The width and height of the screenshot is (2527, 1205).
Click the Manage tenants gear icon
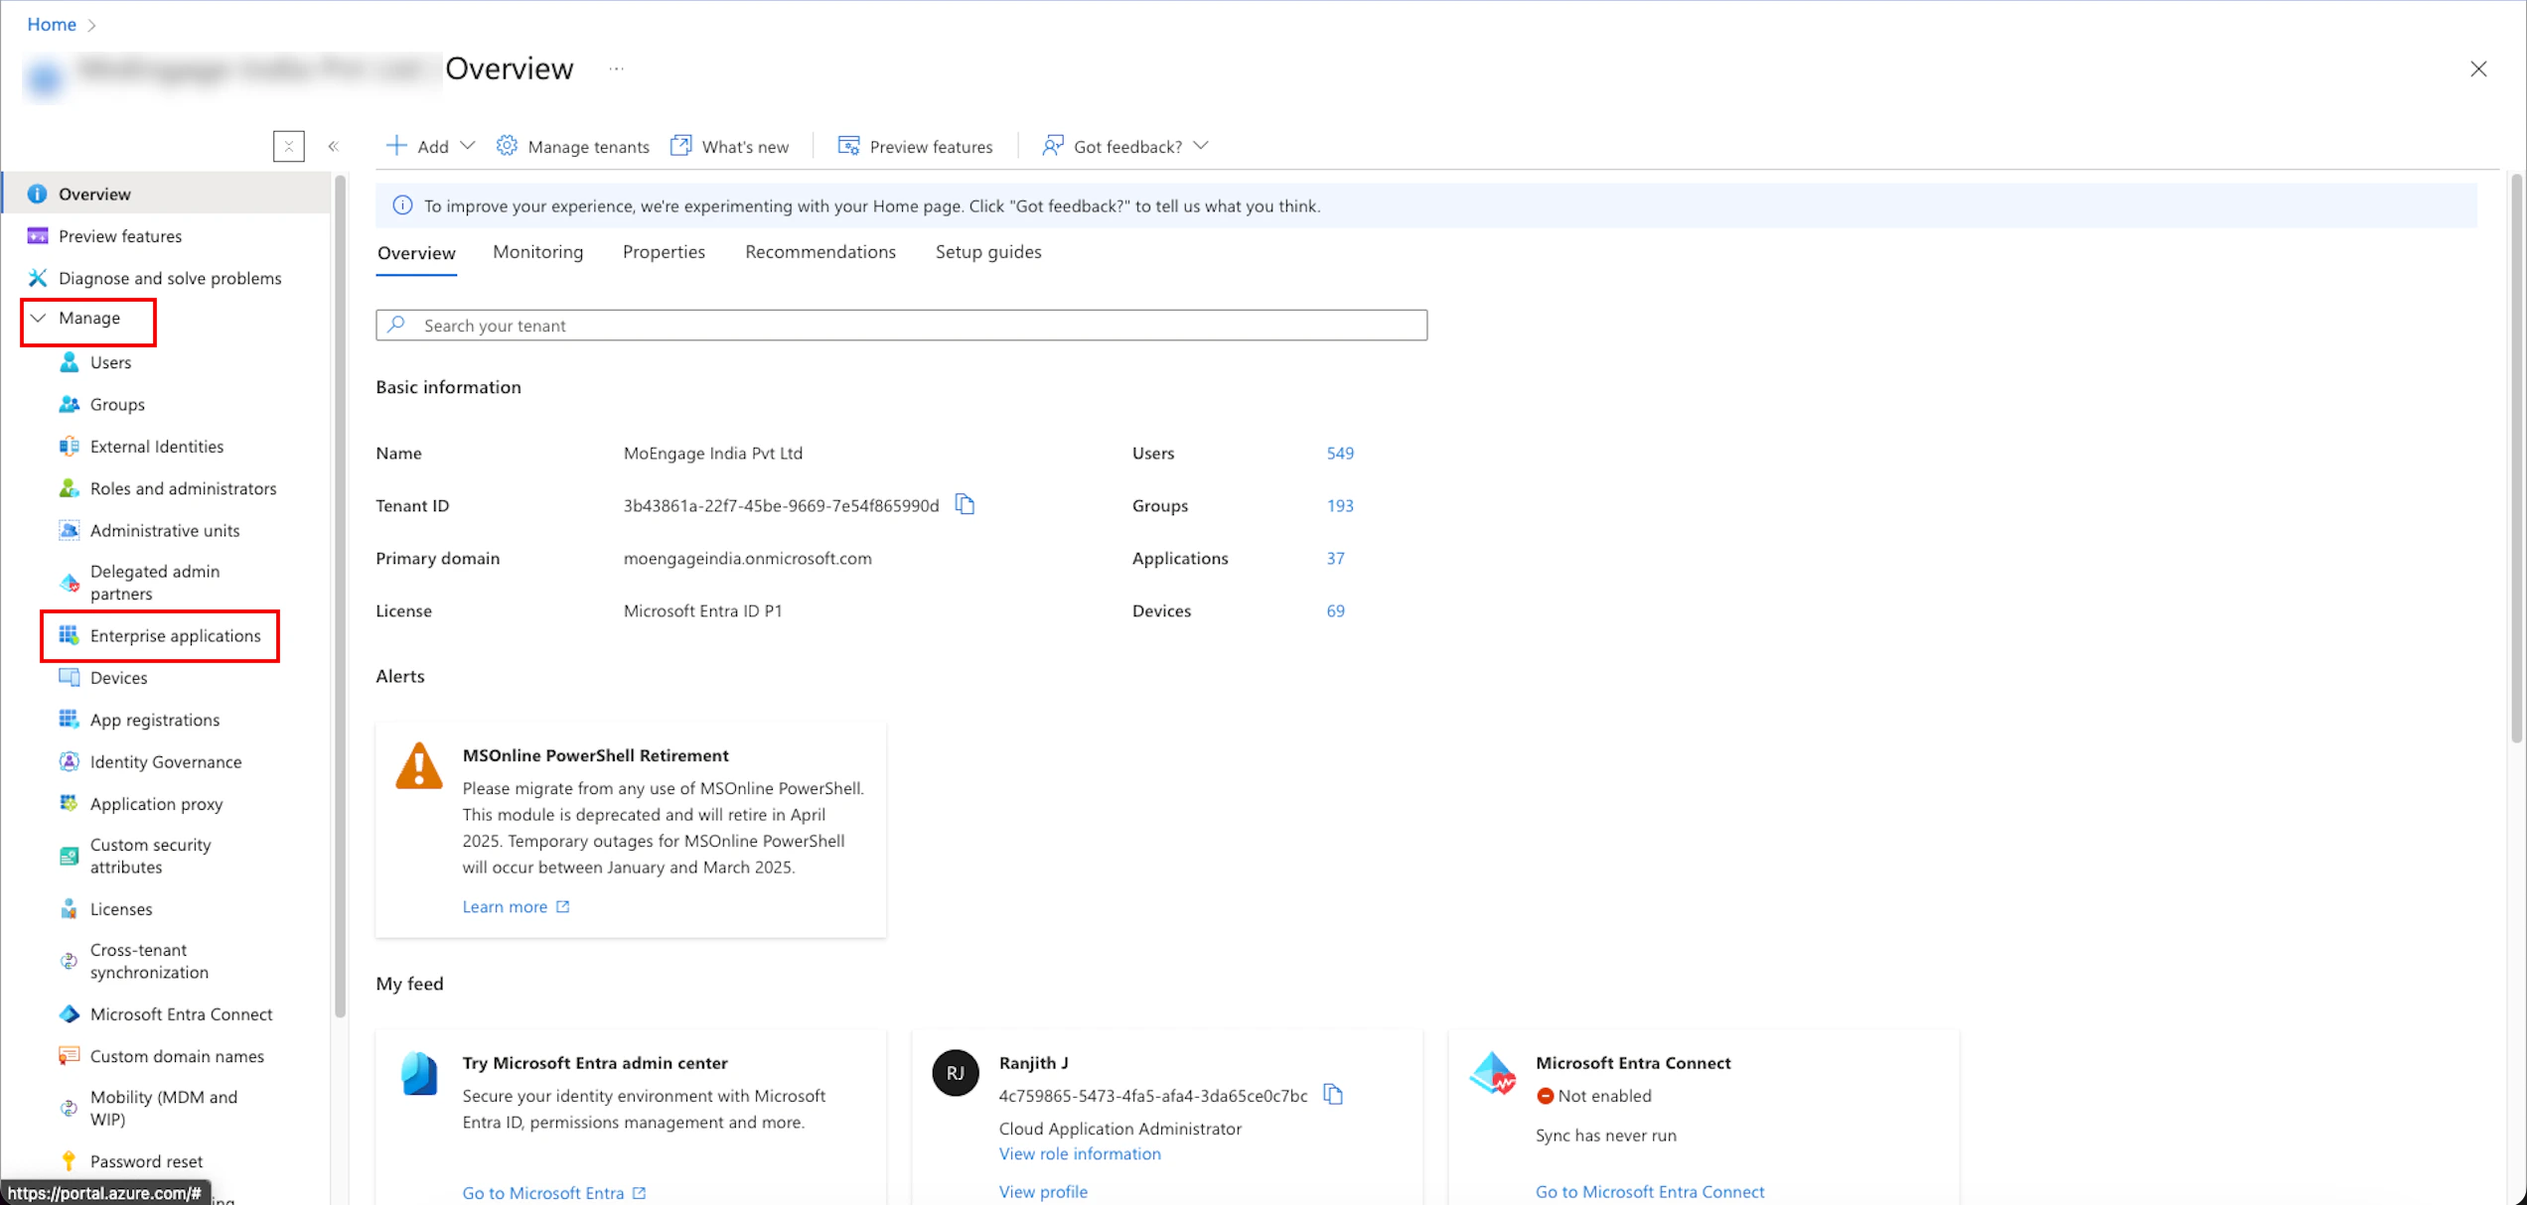pos(507,146)
